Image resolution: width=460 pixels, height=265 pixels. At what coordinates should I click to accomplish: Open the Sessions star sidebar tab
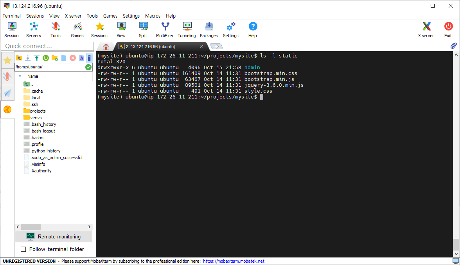[7, 60]
